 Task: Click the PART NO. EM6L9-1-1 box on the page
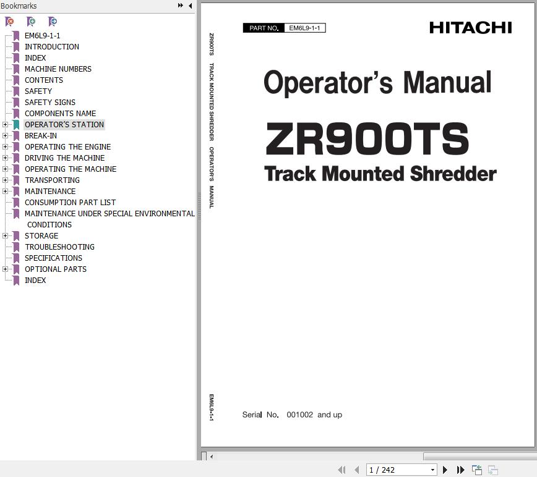tap(284, 28)
